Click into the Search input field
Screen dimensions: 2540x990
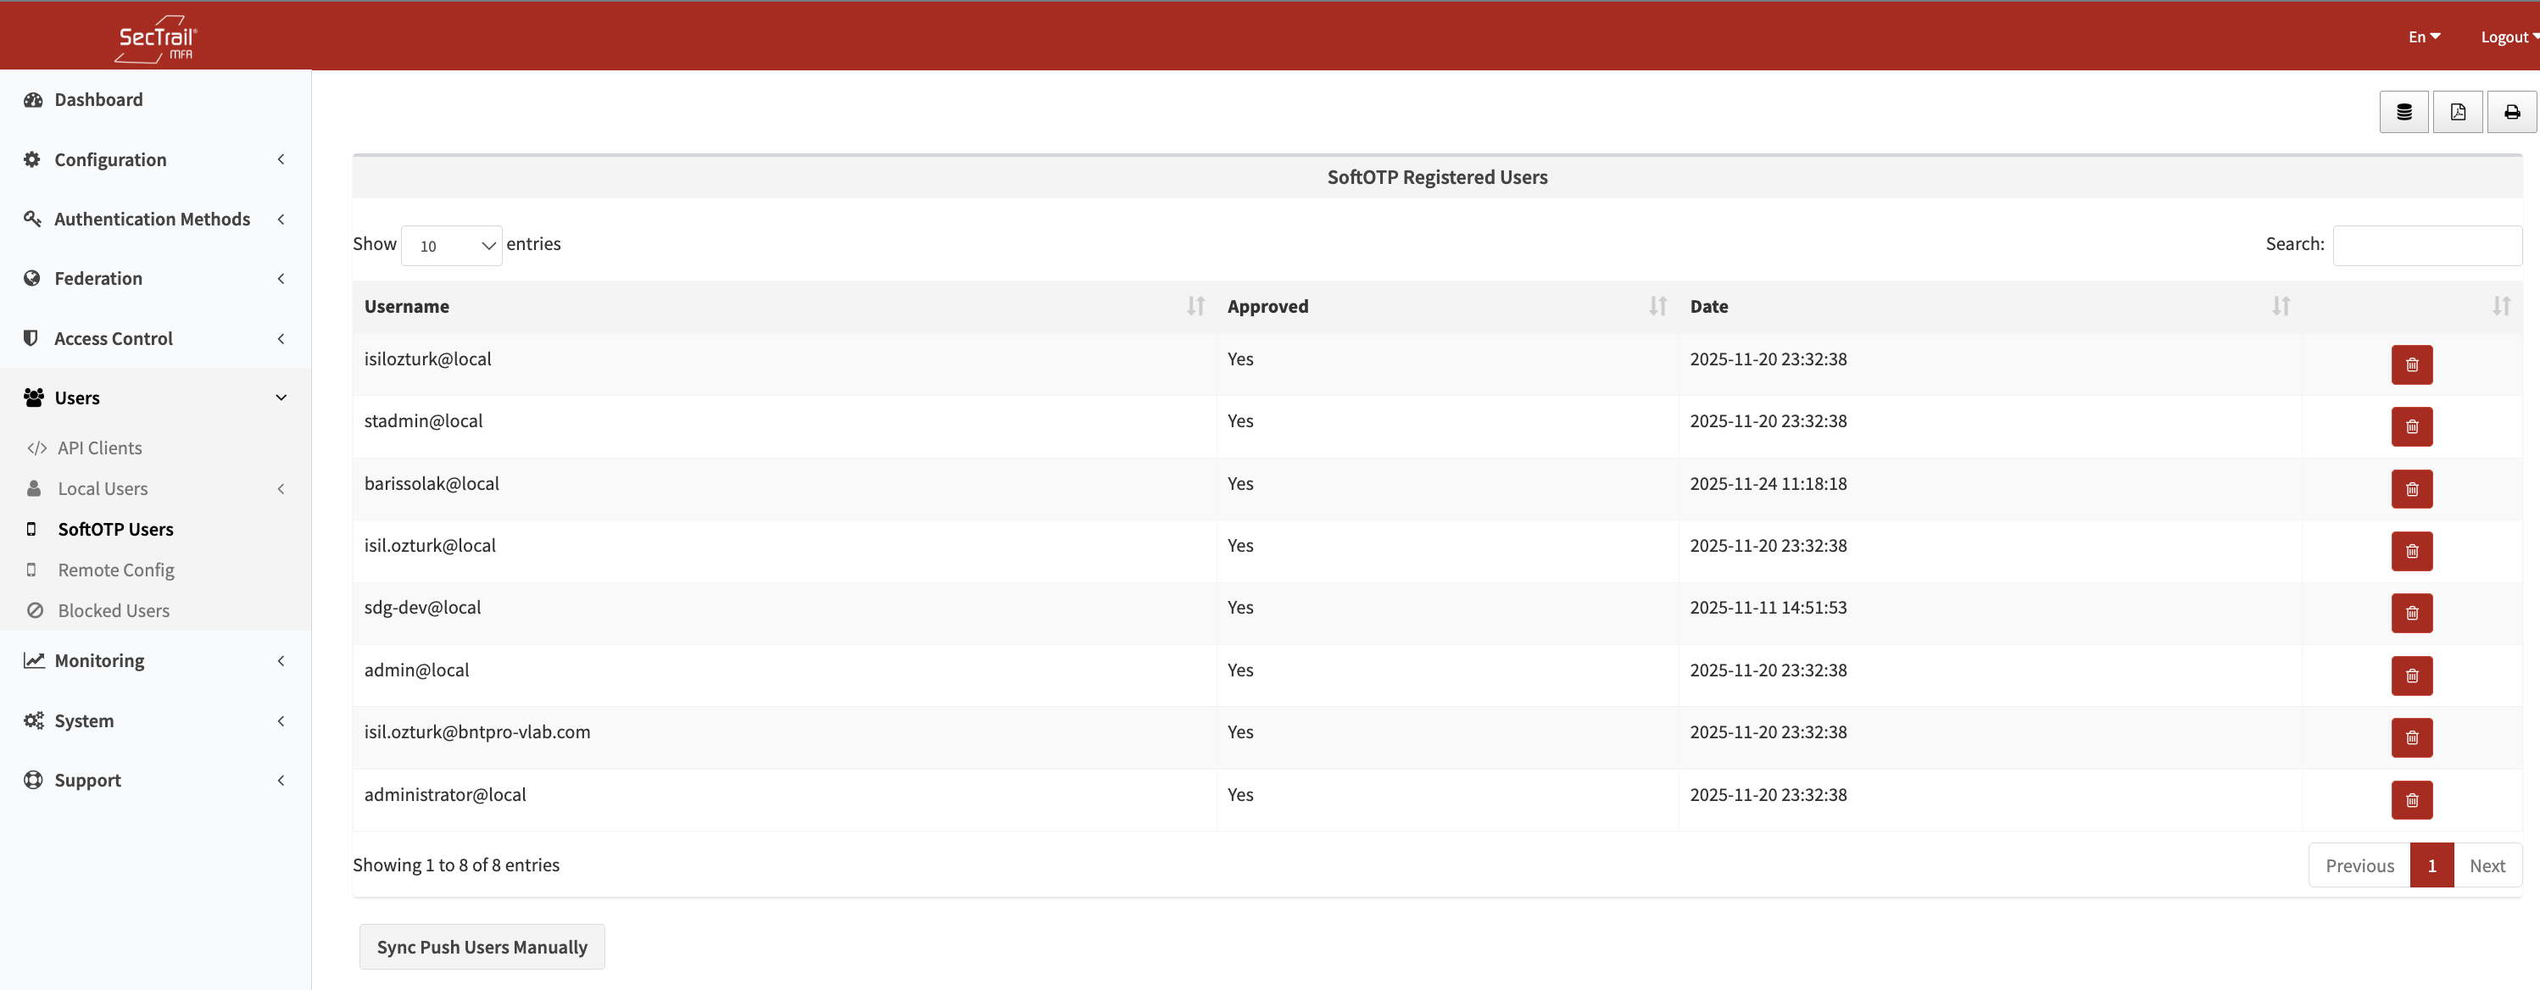[x=2426, y=246]
